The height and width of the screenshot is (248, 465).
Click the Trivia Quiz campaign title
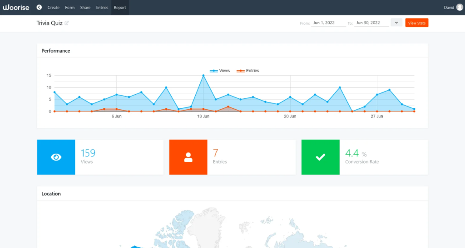(49, 23)
